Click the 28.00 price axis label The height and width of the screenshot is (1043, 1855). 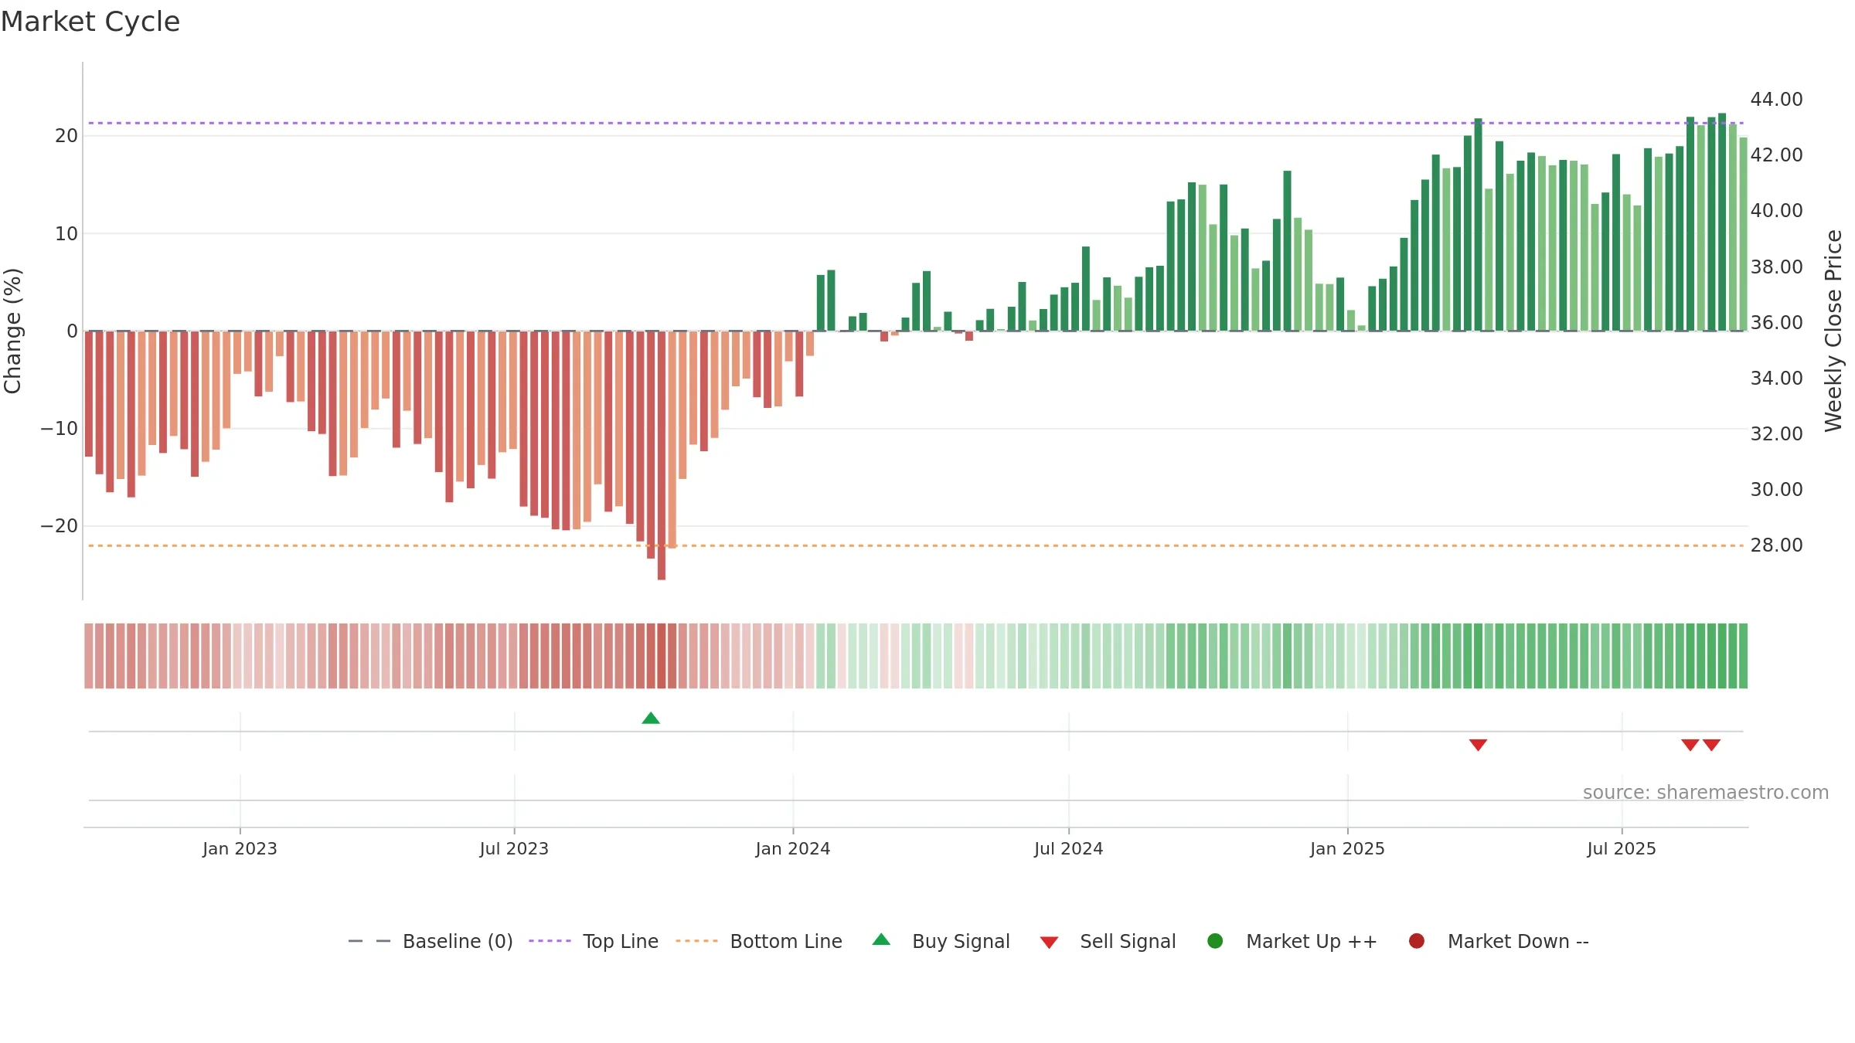click(1776, 545)
